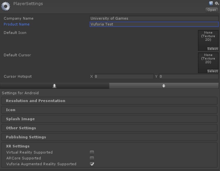220x171 pixels.
Task: Switch to the Standalone download-arrow platform tab
Action: pos(54,86)
